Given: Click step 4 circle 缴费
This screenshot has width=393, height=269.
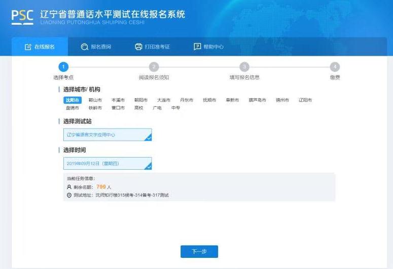Looking at the screenshot, I should [x=334, y=67].
